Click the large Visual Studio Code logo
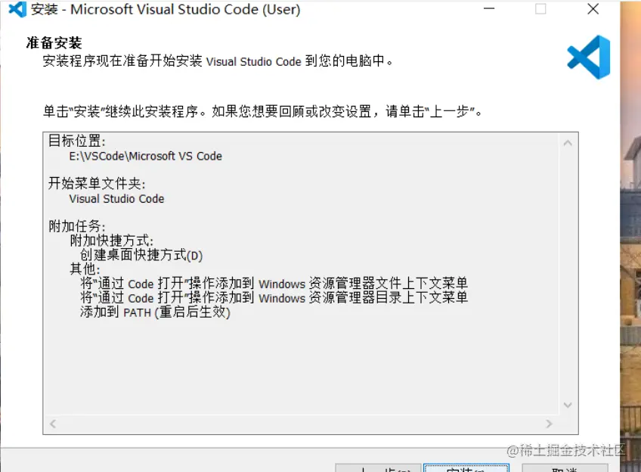This screenshot has width=641, height=472. click(589, 57)
